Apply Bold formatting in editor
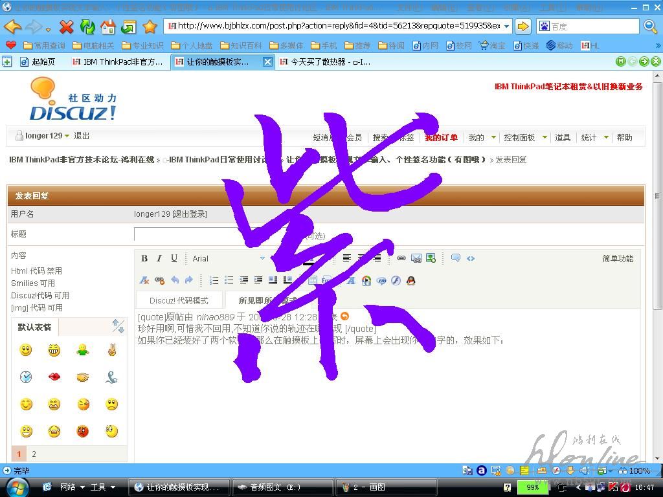 pyautogui.click(x=144, y=258)
